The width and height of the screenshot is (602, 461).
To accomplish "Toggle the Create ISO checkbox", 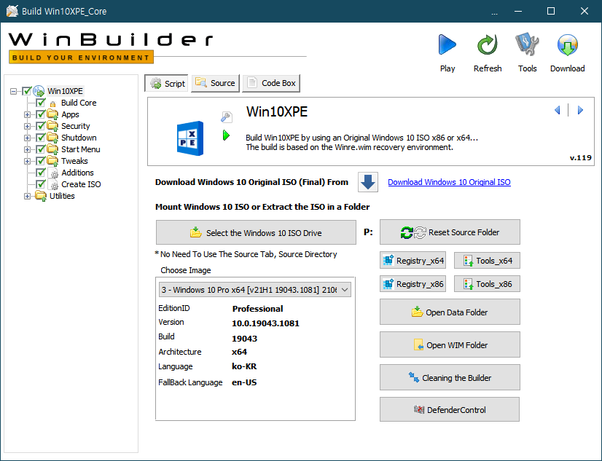I will [41, 184].
